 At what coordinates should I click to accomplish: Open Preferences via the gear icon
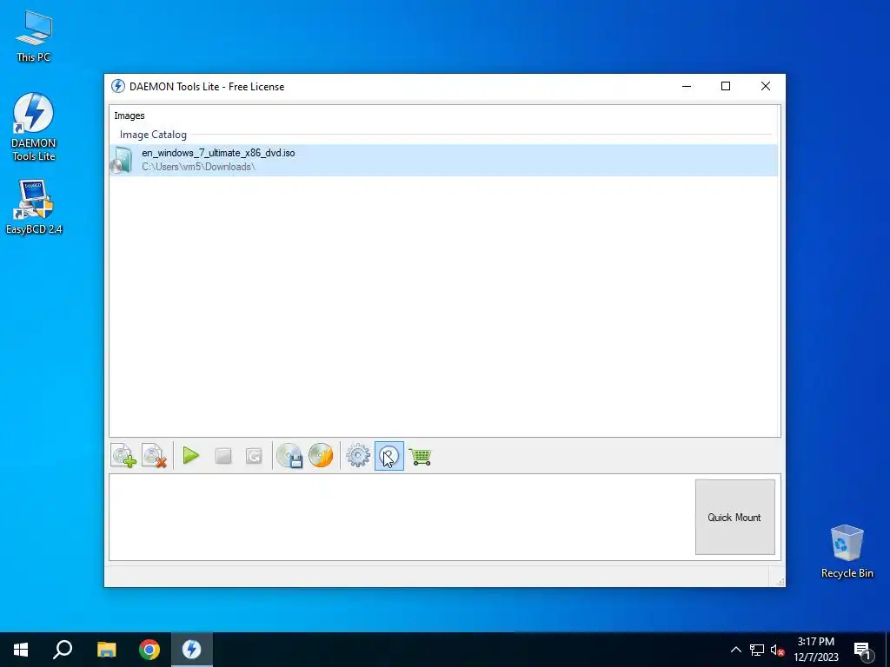click(x=358, y=456)
